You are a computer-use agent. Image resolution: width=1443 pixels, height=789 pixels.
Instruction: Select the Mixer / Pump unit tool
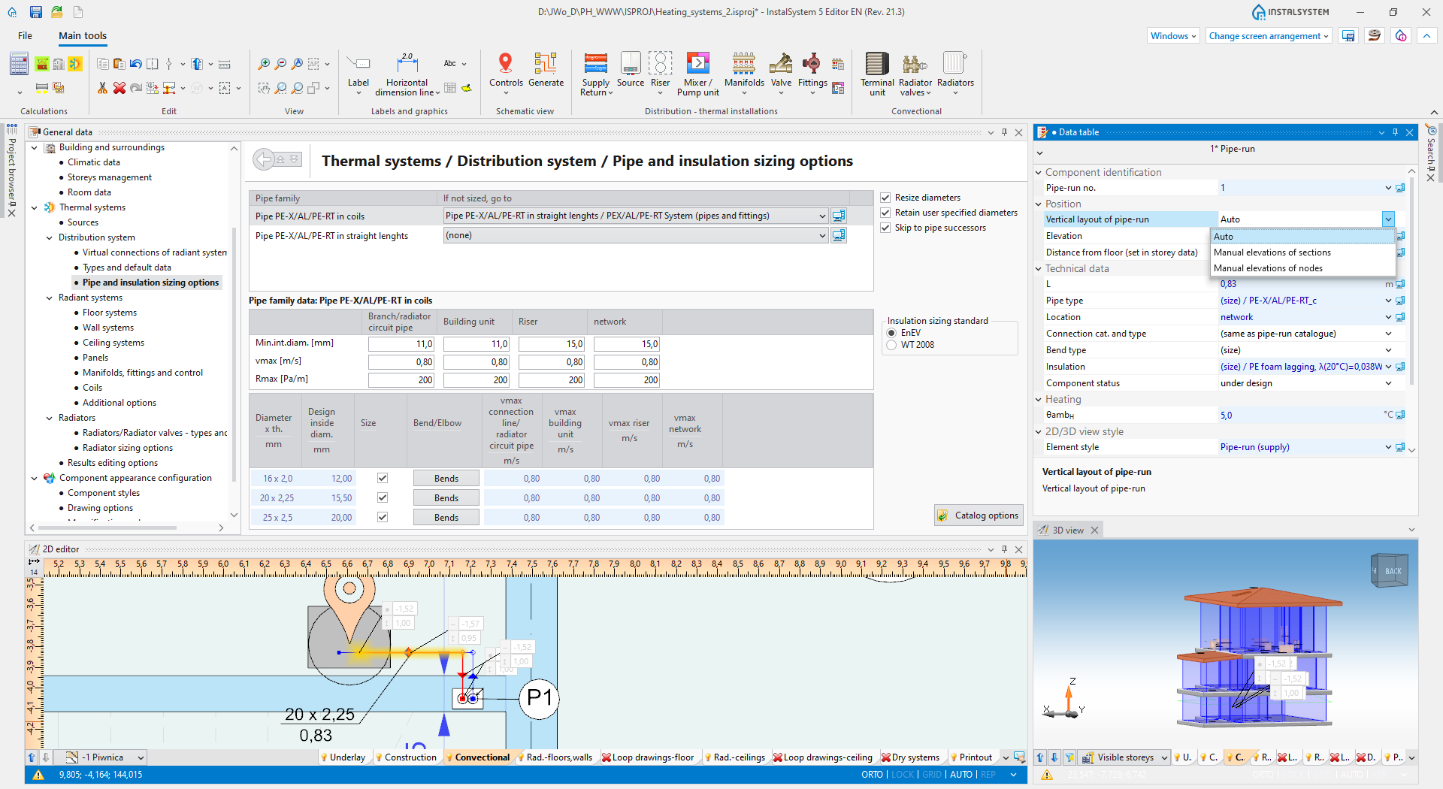(x=697, y=74)
